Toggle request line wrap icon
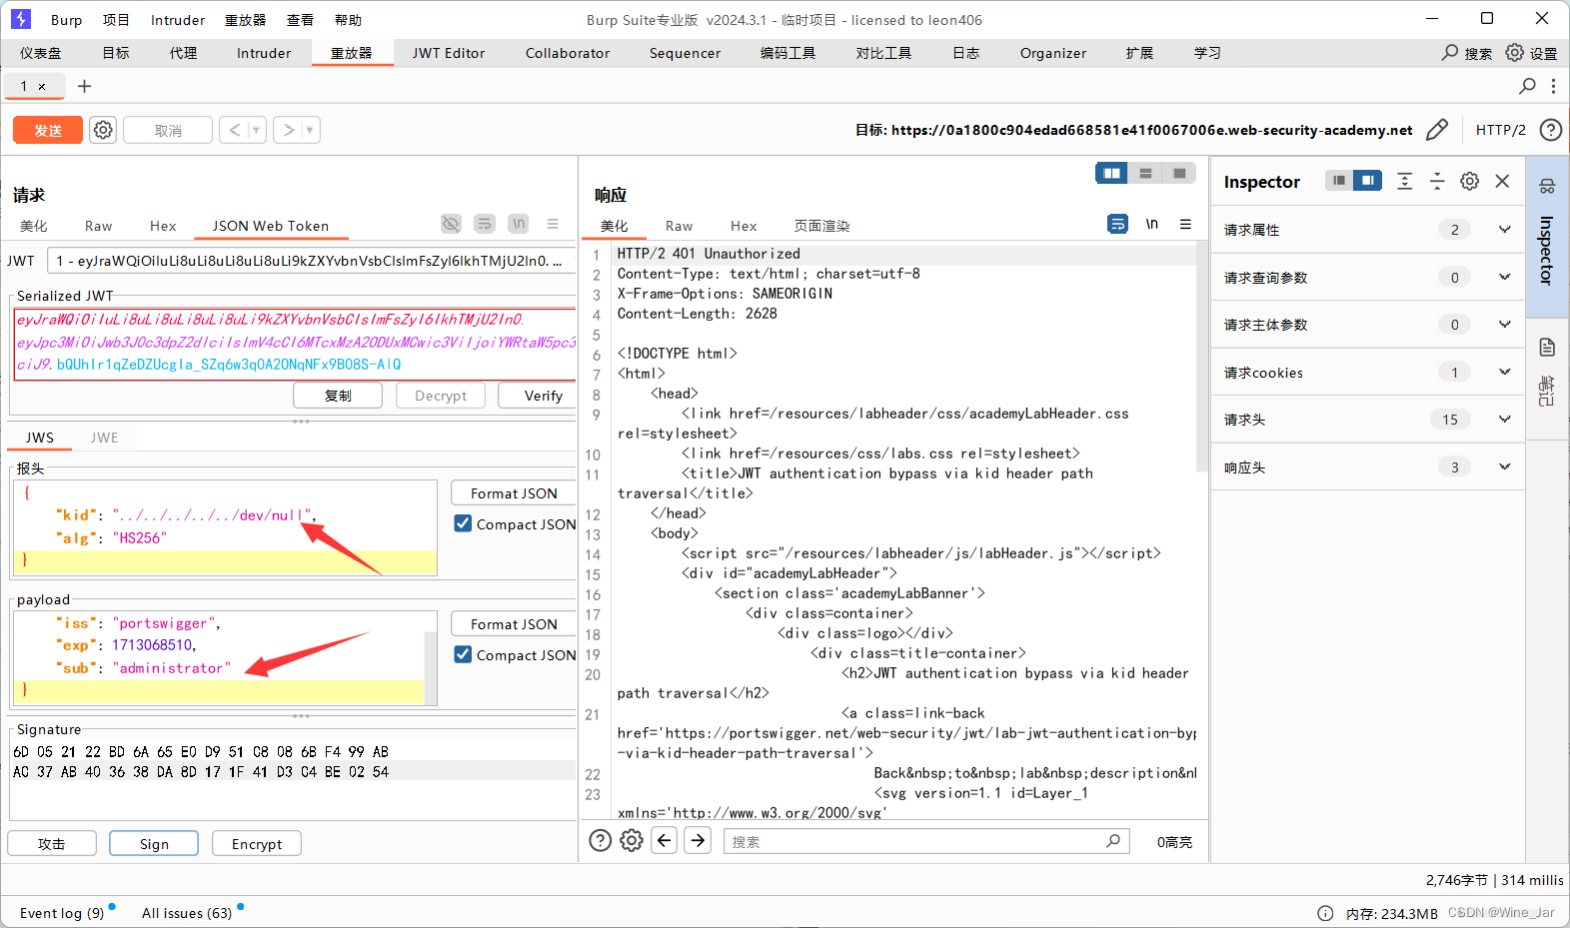The width and height of the screenshot is (1570, 928). (x=485, y=224)
